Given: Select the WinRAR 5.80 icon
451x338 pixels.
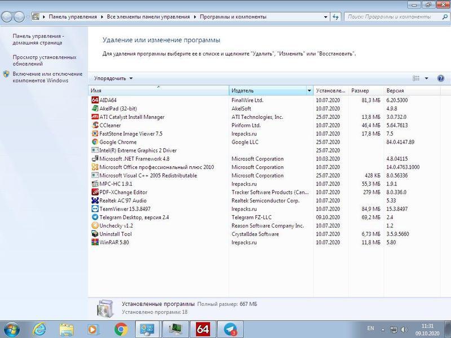Looking at the screenshot, I should coord(95,242).
